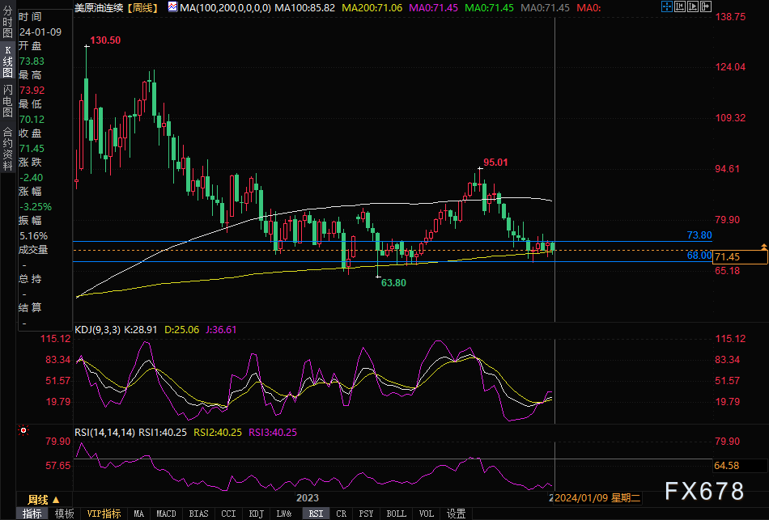Toggle the BIAS indicator
This screenshot has height=520, width=769.
click(x=198, y=514)
